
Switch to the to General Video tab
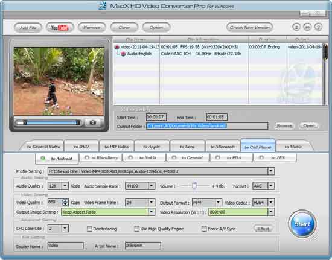[43, 147]
